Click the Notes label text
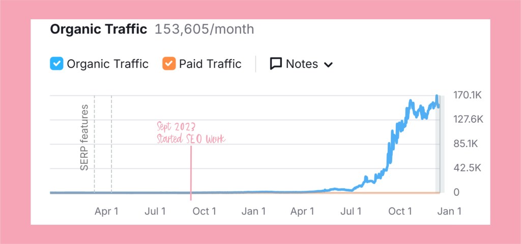This screenshot has height=244, width=521. (x=302, y=64)
